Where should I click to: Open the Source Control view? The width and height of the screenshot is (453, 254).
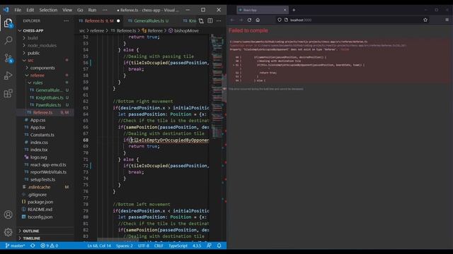pos(8,58)
